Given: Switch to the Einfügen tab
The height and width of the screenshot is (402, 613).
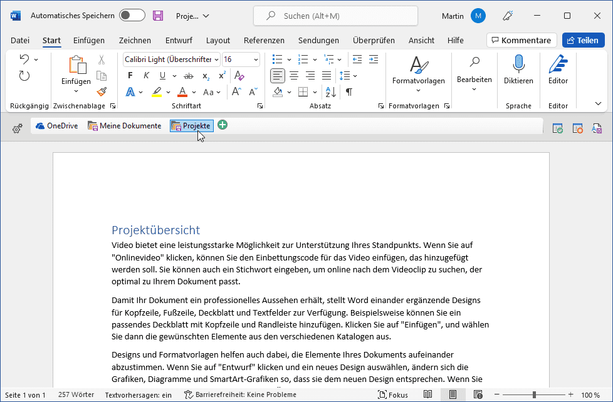Looking at the screenshot, I should point(89,41).
